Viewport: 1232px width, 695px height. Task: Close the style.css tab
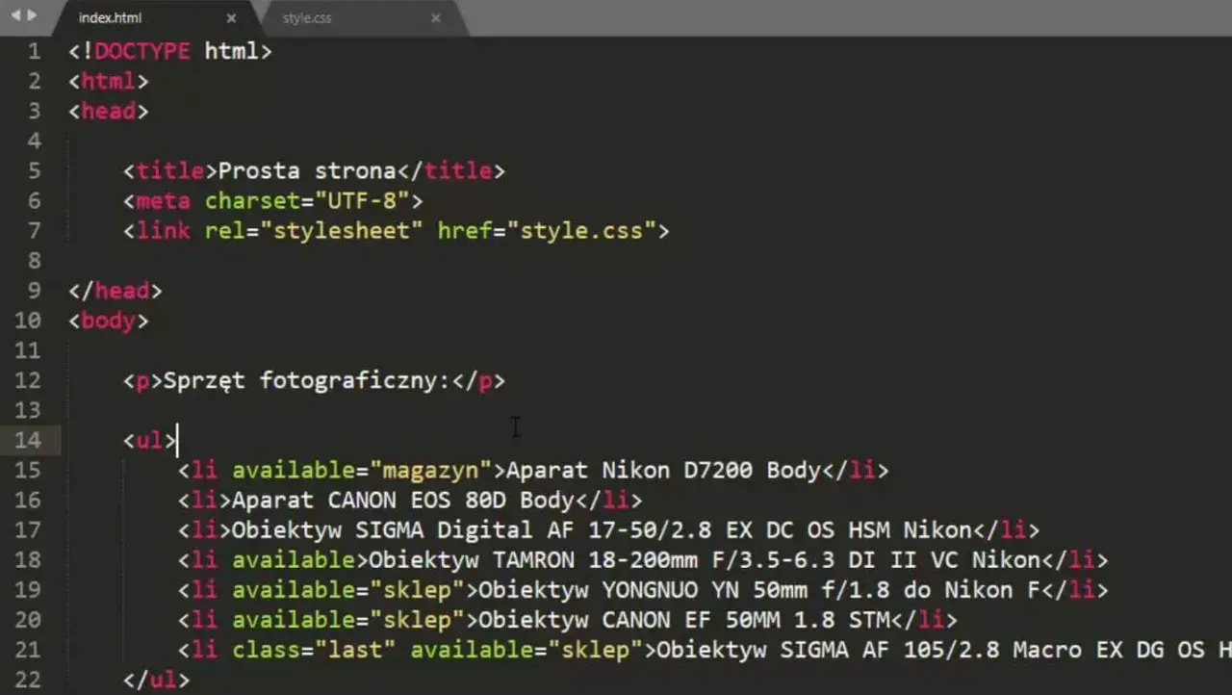point(436,18)
